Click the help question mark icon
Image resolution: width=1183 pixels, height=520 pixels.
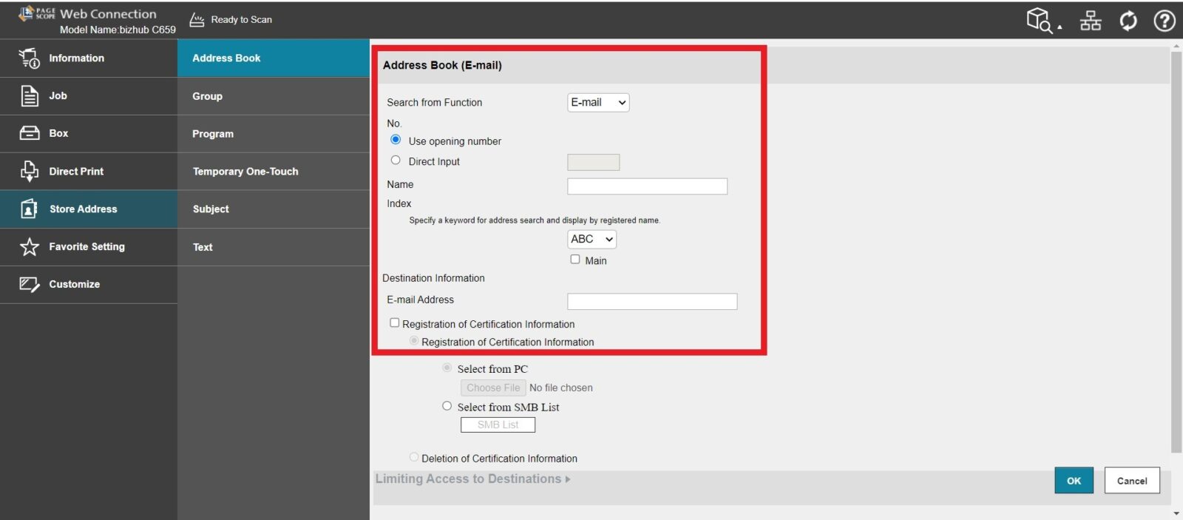pyautogui.click(x=1164, y=21)
